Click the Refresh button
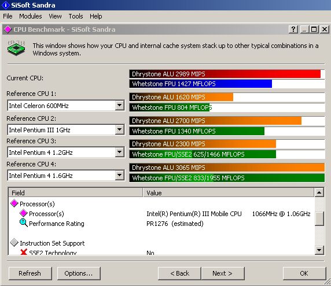 pos(30,273)
